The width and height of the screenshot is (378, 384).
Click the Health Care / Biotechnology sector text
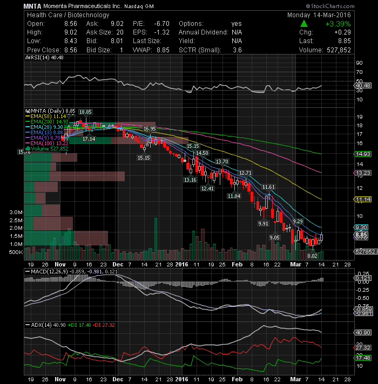point(68,15)
